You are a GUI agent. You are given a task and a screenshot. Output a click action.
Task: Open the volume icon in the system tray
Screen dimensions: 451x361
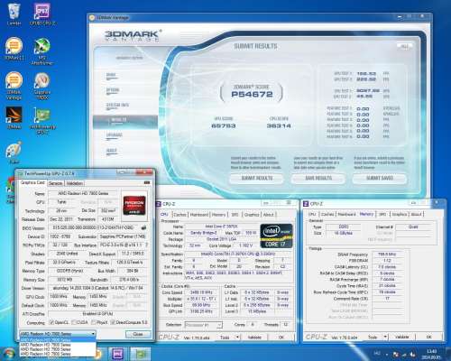pos(412,355)
